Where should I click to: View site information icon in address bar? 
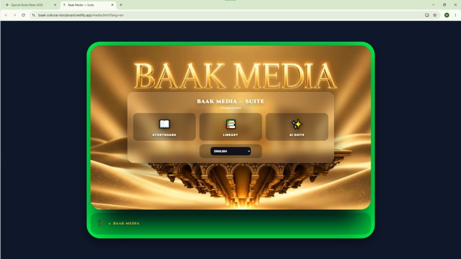click(34, 15)
